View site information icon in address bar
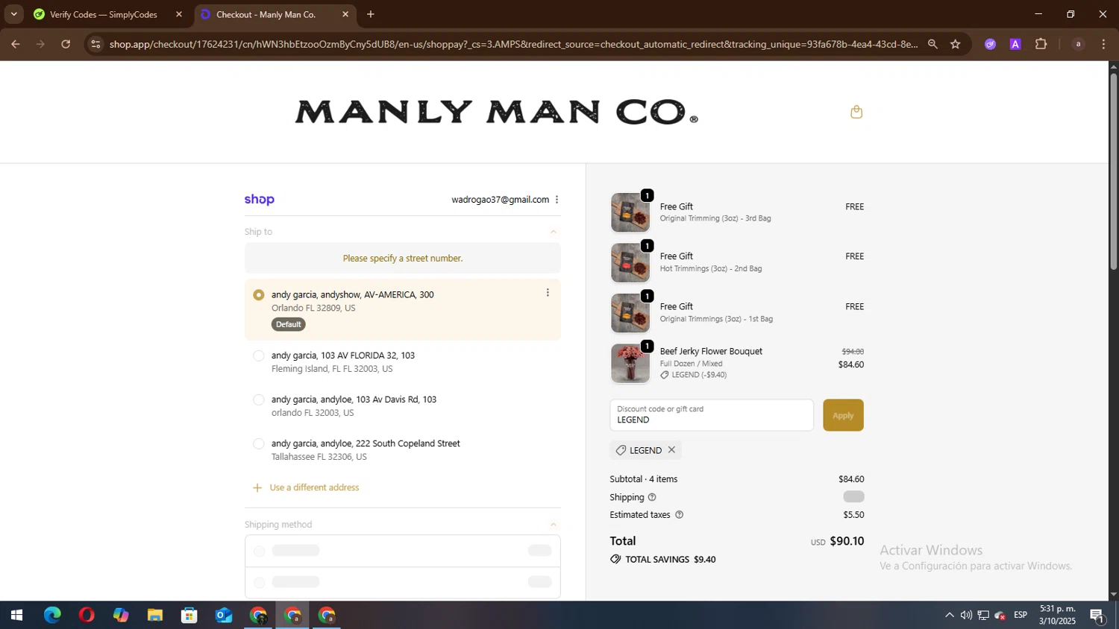The width and height of the screenshot is (1119, 629). click(95, 44)
